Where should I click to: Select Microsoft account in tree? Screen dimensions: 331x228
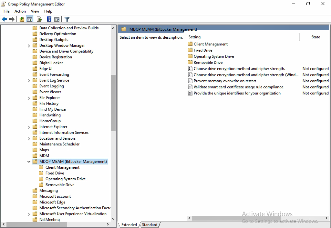pyautogui.click(x=55, y=196)
